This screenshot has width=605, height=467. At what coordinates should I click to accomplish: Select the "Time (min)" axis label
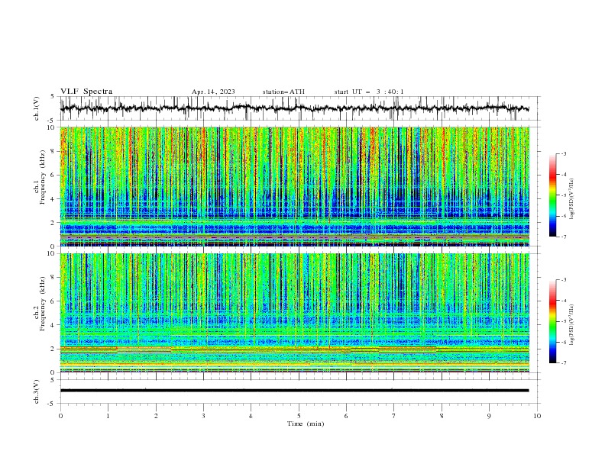pyautogui.click(x=306, y=424)
